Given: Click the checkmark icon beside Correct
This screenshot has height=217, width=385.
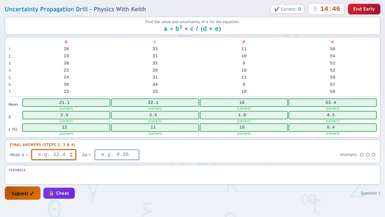Looking at the screenshot, I should tap(276, 9).
